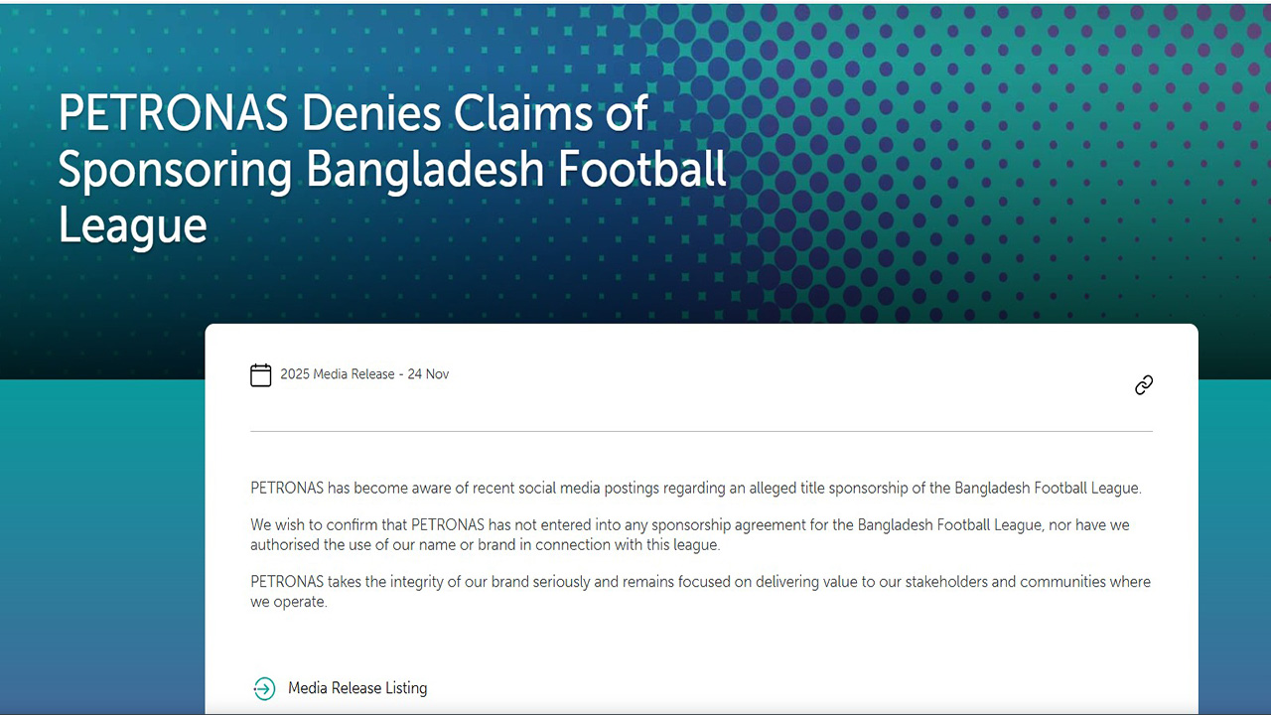This screenshot has height=715, width=1271.
Task: Click the dotted halftone pattern in banner
Action: (993, 149)
